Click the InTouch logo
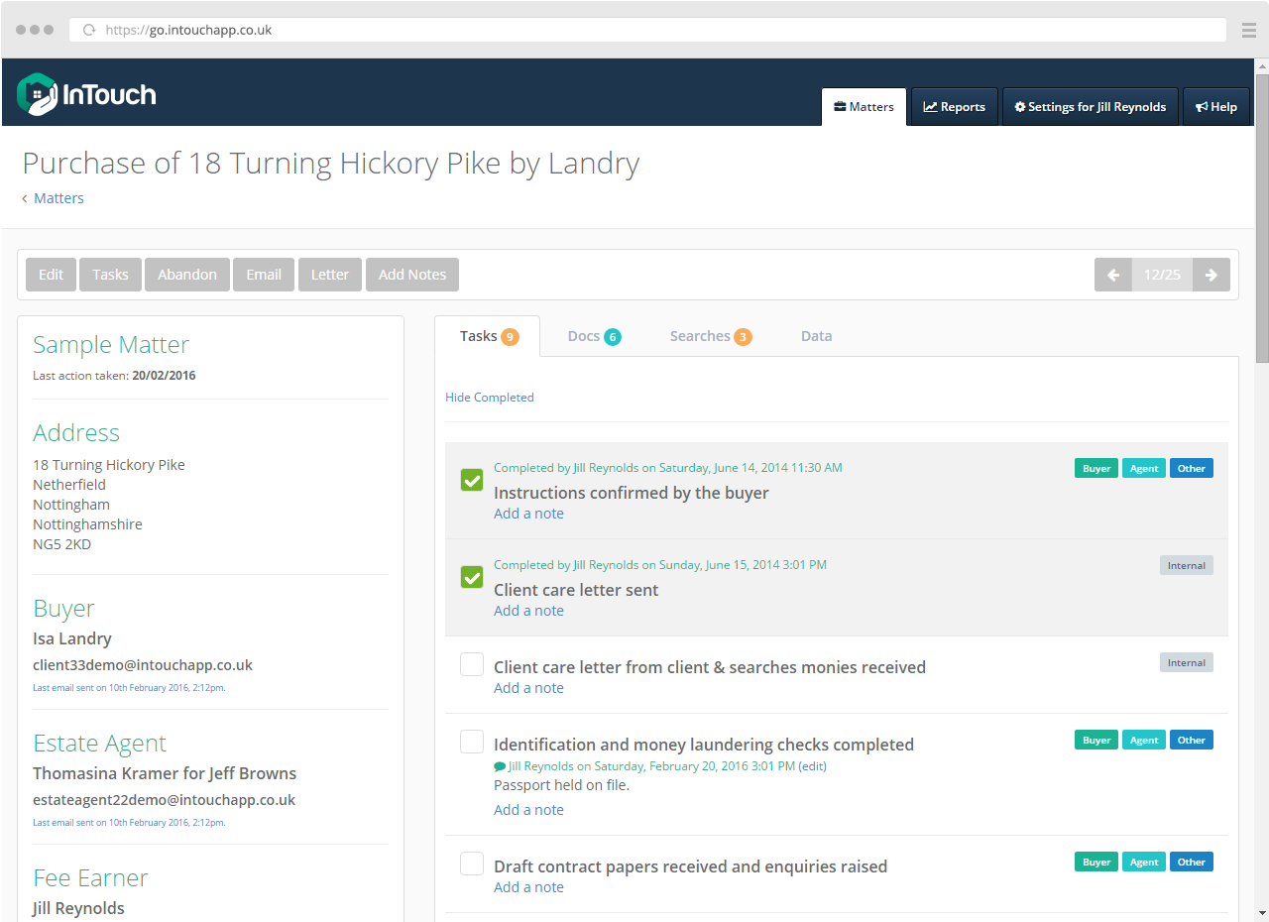Image resolution: width=1269 pixels, height=922 pixels. point(86,94)
